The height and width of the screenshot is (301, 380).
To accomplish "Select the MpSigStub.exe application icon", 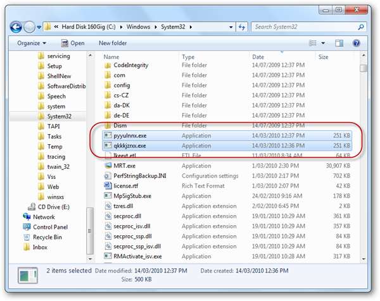I will pos(108,196).
